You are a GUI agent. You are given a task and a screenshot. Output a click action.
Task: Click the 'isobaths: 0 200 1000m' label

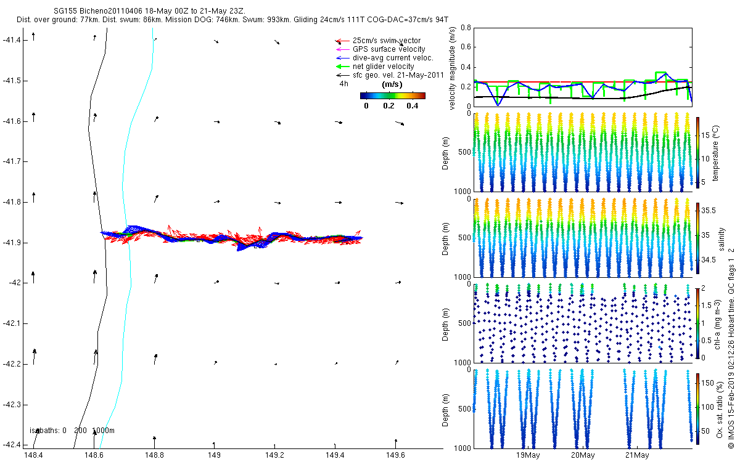tap(72, 431)
